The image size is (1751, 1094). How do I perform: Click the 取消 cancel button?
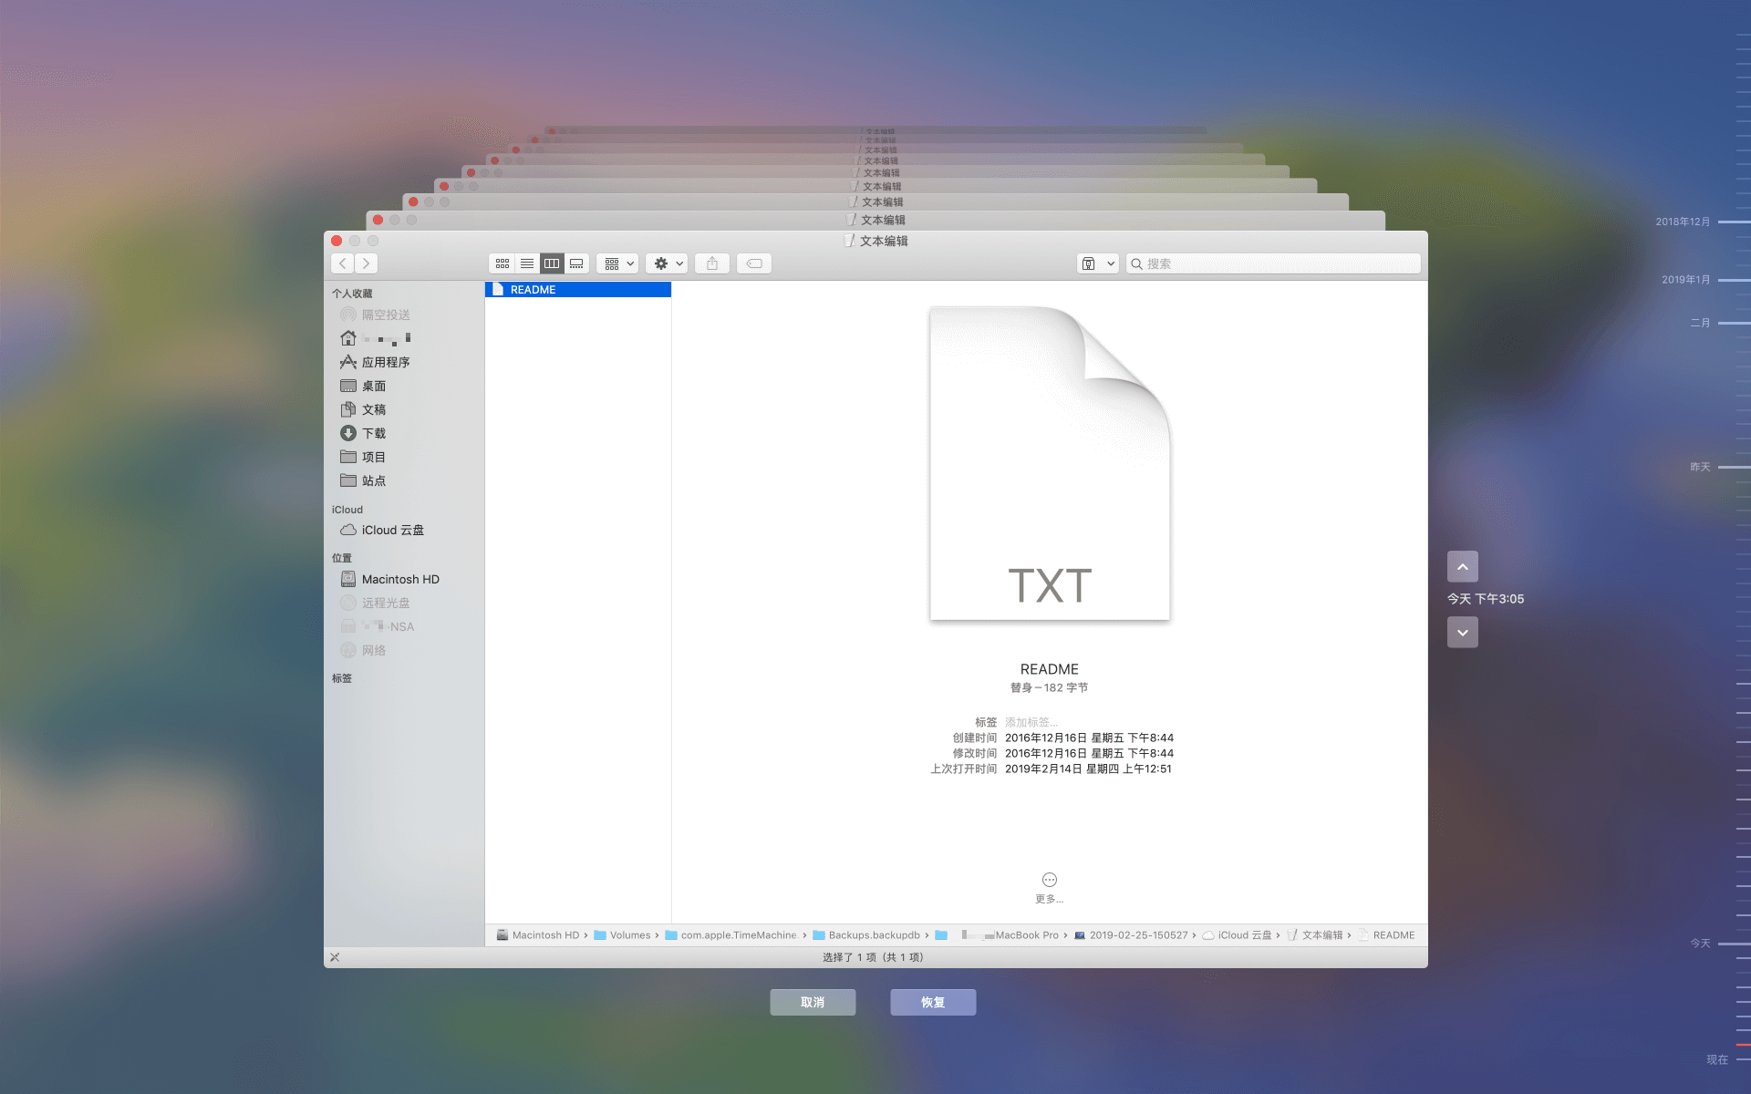click(x=813, y=1002)
